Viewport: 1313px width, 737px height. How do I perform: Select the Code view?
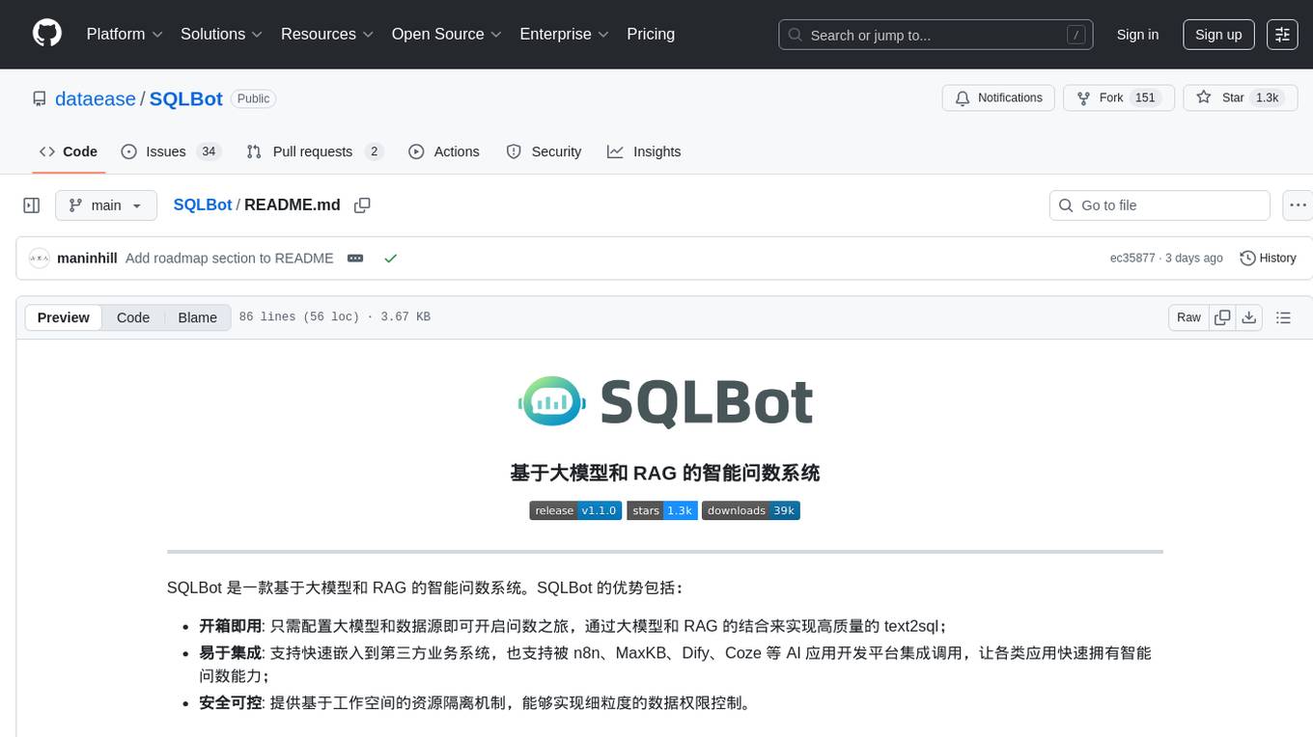tap(133, 317)
